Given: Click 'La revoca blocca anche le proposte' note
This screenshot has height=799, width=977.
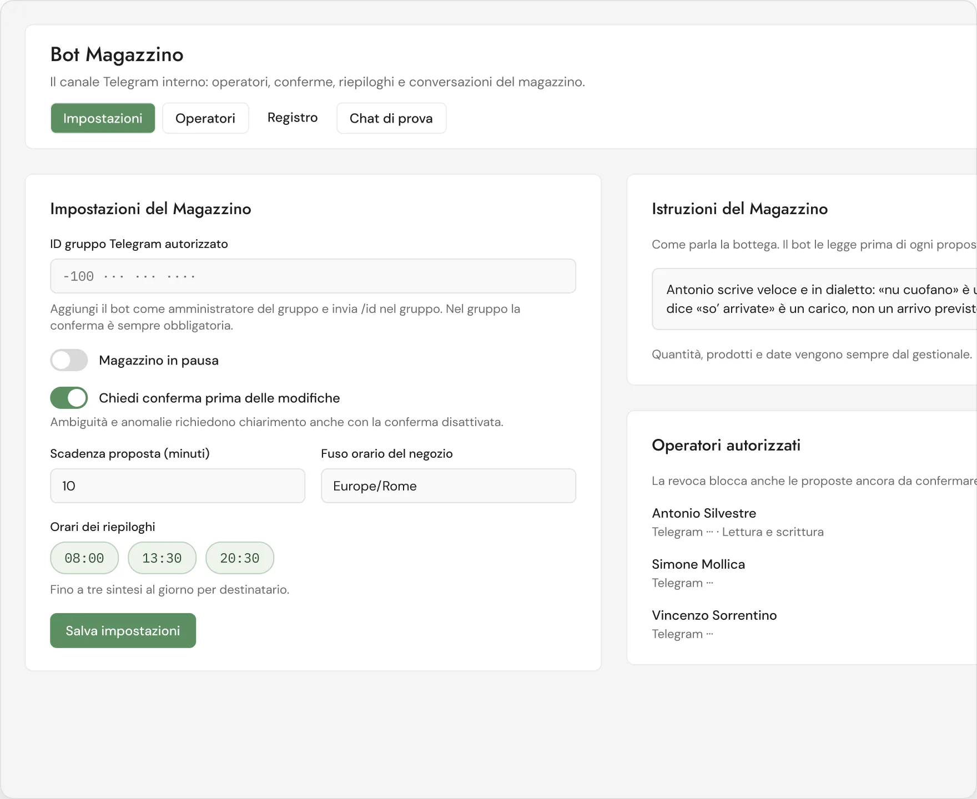Looking at the screenshot, I should [x=814, y=481].
